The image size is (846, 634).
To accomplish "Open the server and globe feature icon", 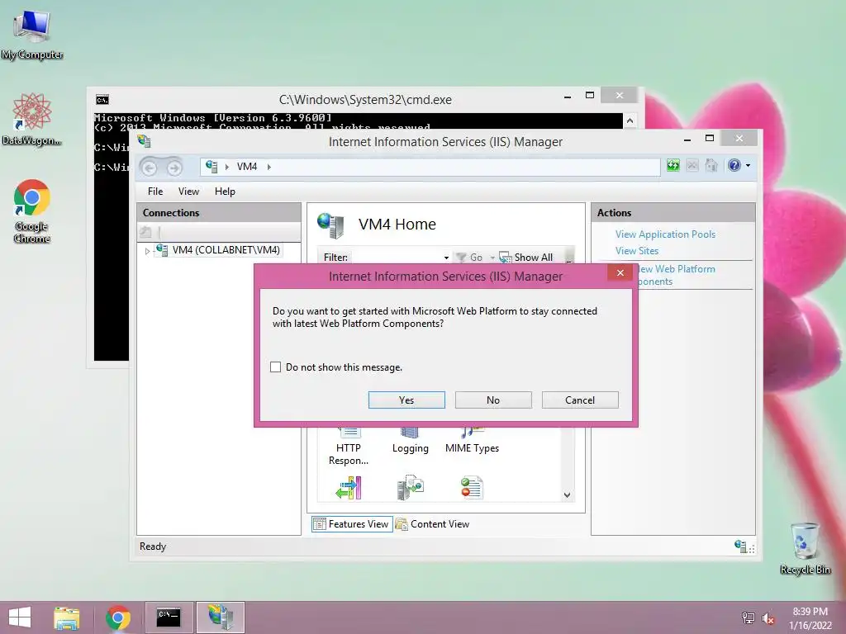I will [x=410, y=488].
